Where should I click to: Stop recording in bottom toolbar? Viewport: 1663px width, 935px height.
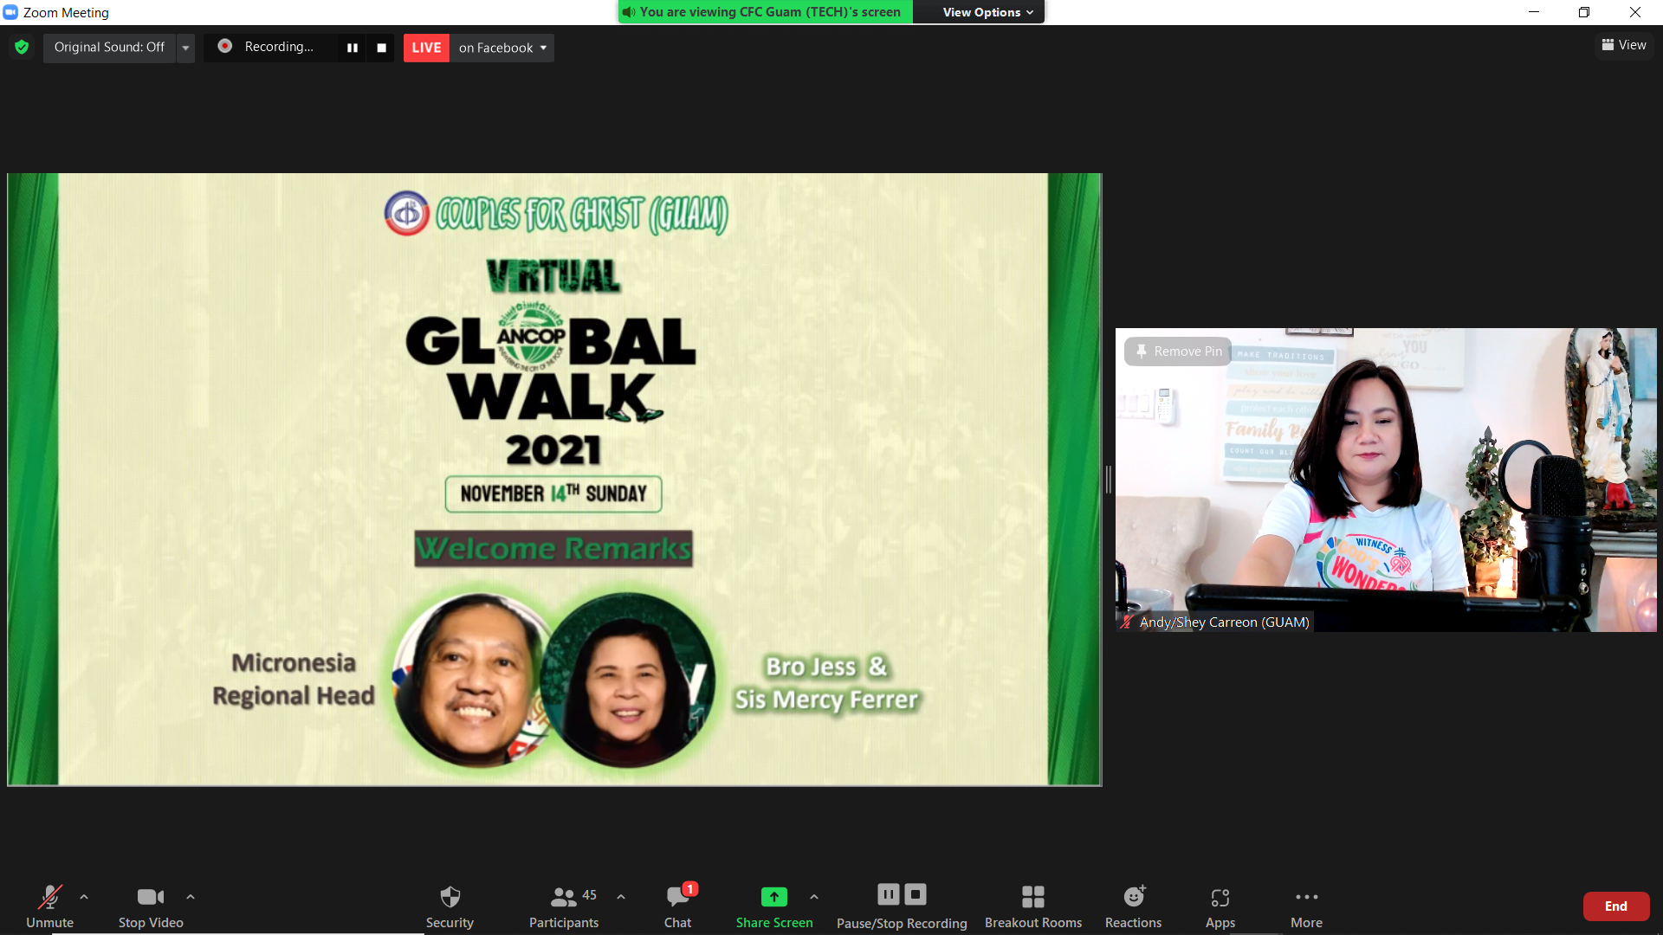(x=916, y=894)
